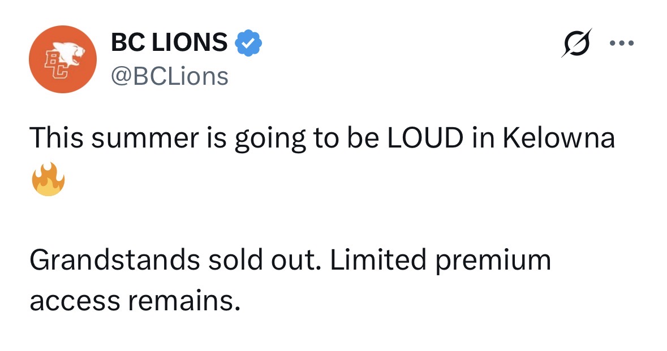Open the BC LIONS display name link
The height and width of the screenshot is (351, 667).
pos(169,43)
